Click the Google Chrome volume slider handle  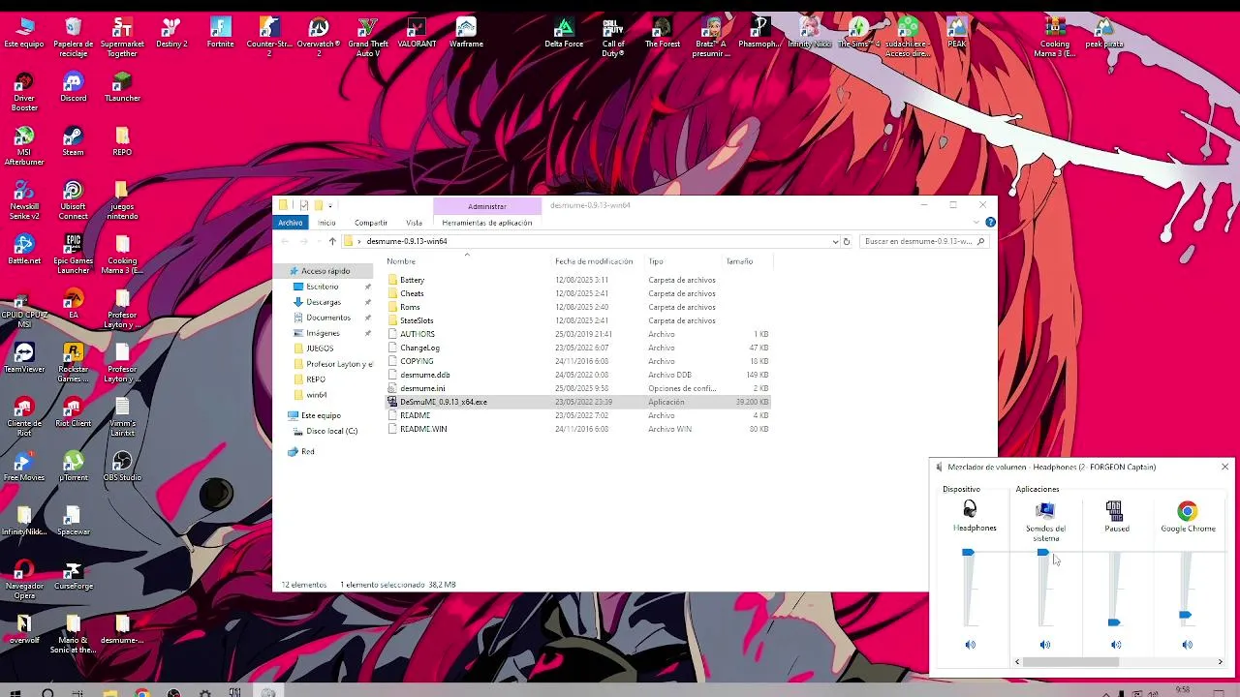1185,615
